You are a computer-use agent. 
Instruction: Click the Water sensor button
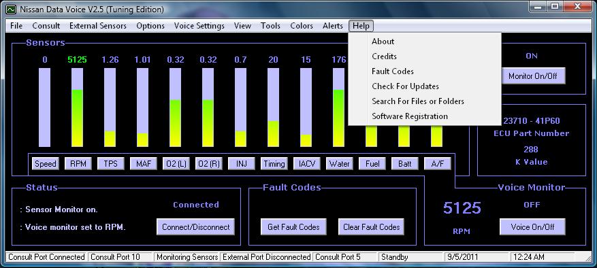(x=340, y=164)
